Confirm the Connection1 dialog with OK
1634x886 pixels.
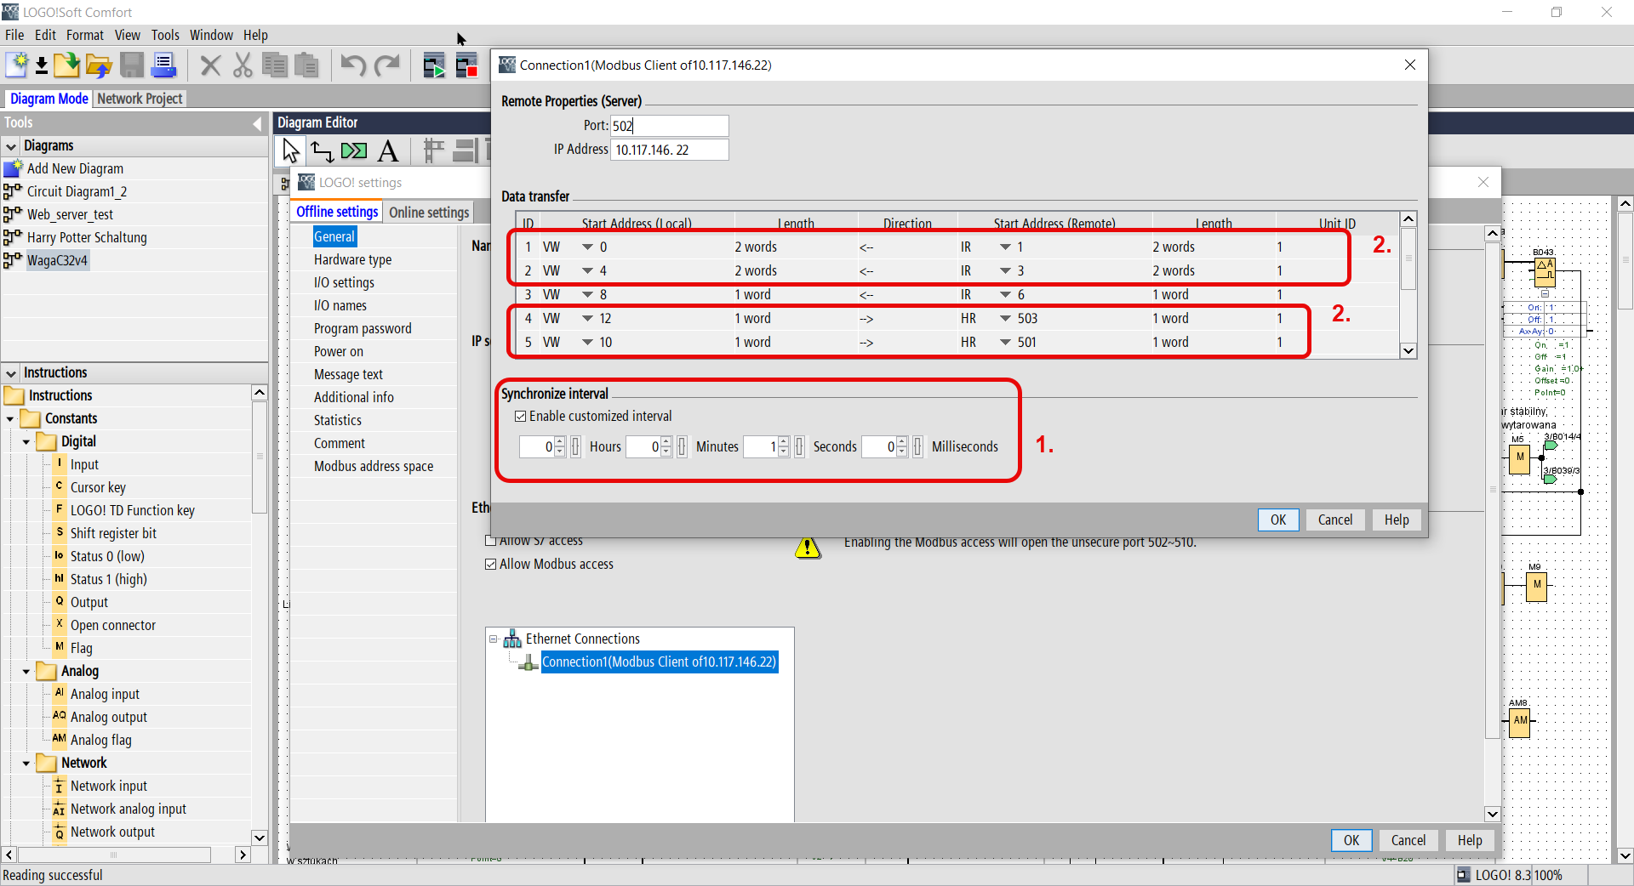1278,520
